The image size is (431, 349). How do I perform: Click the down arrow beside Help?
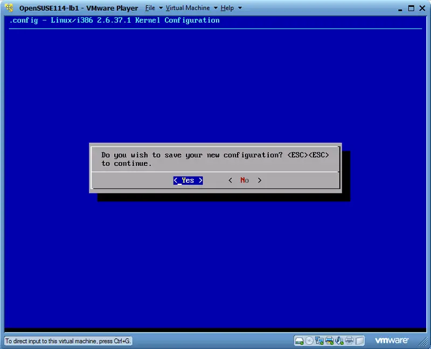(240, 8)
